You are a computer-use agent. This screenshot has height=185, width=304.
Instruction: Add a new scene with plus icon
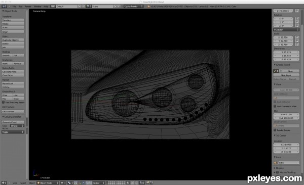115,7
